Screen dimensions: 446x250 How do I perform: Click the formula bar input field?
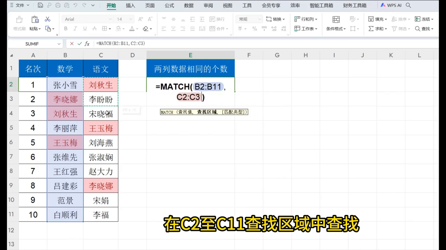[267, 44]
